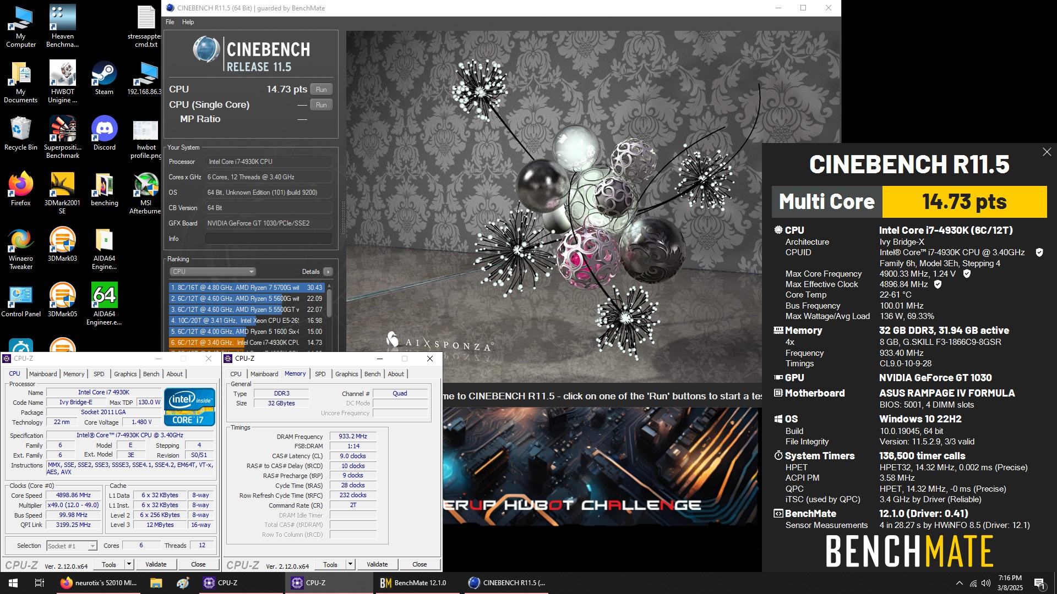Open the Superposition Benchmark shortcut

coord(62,137)
